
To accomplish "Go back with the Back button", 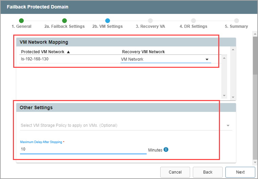I will coord(207,172).
